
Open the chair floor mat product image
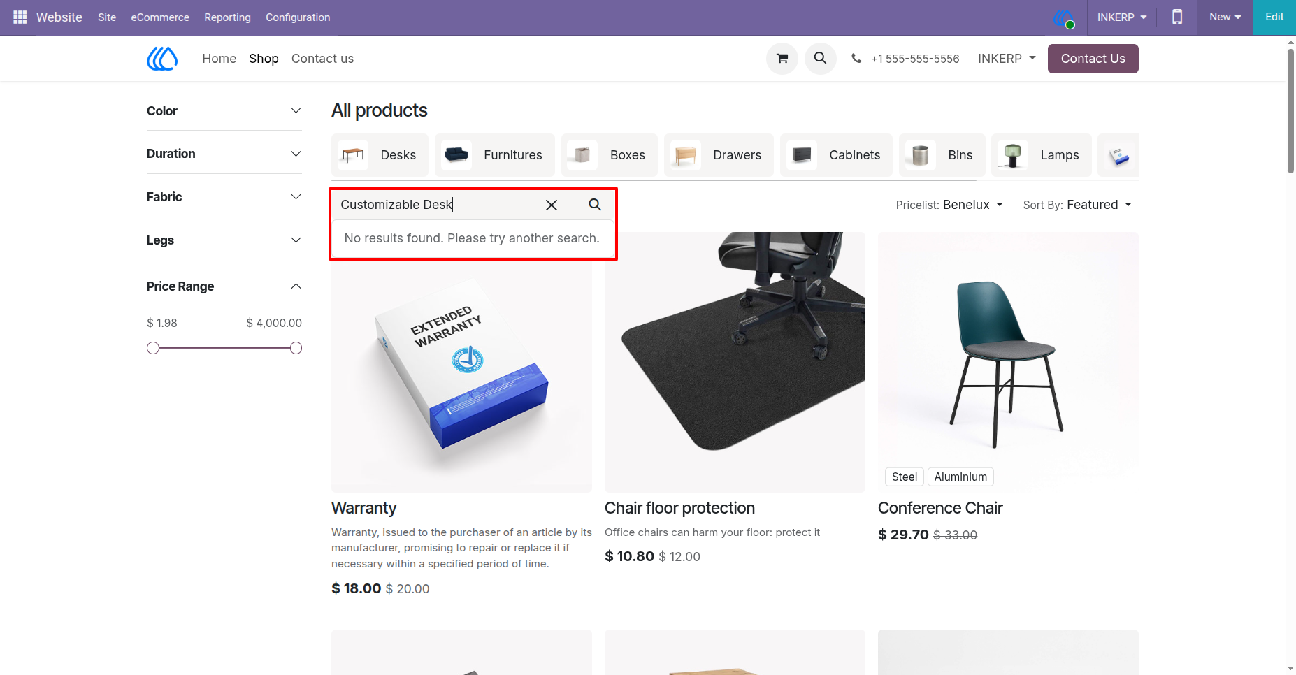pyautogui.click(x=735, y=362)
